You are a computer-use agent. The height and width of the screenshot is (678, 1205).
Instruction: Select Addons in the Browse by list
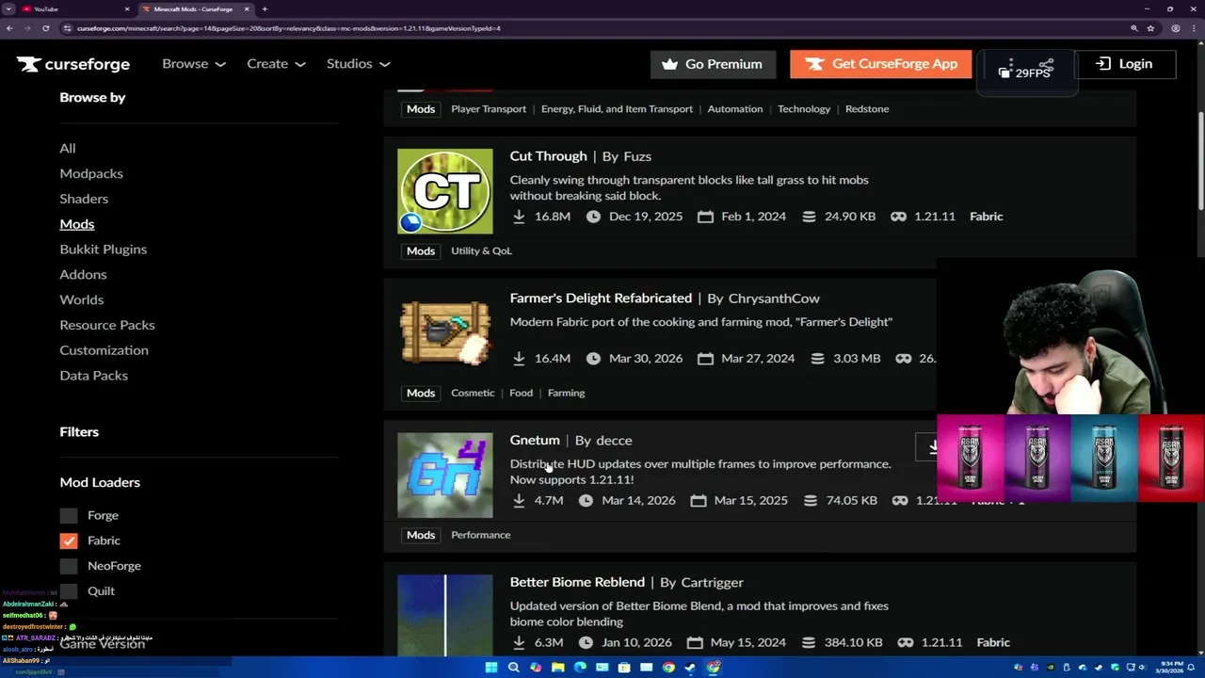(x=83, y=274)
